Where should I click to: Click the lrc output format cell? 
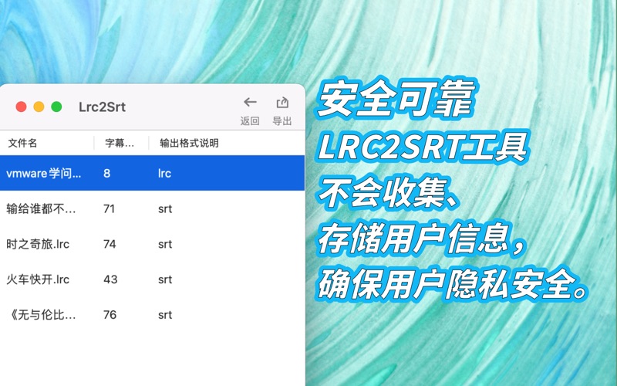[x=164, y=173]
